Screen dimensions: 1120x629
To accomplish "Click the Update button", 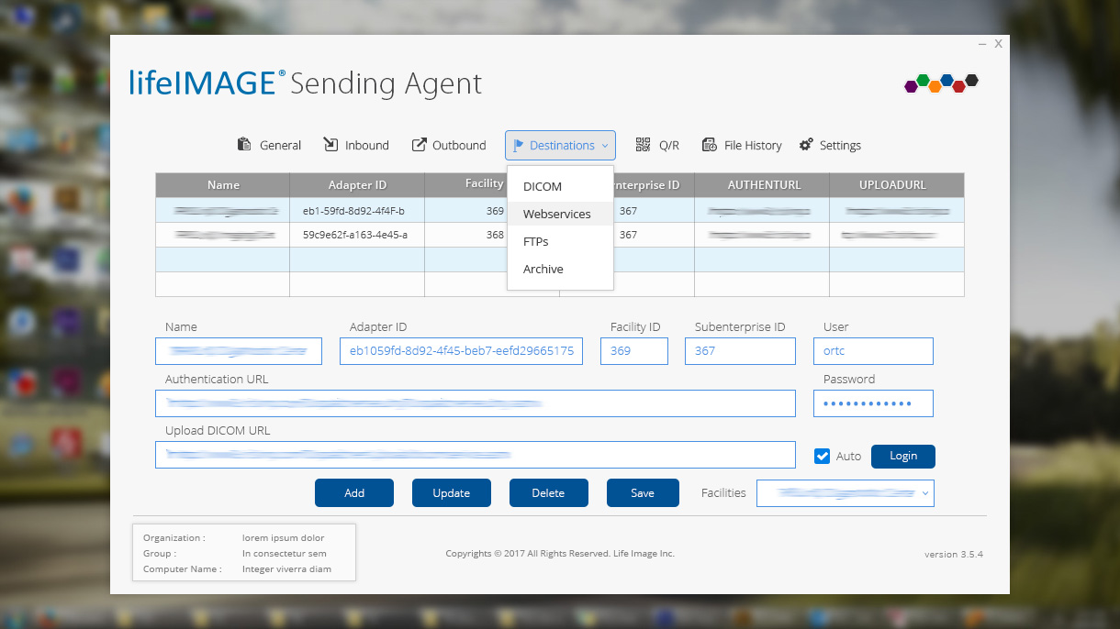I will coord(452,492).
